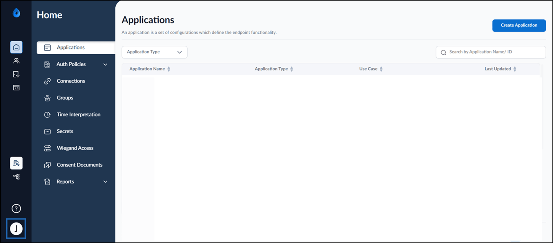Image resolution: width=553 pixels, height=243 pixels.
Task: Open the users icon in left rail
Action: pos(16,61)
